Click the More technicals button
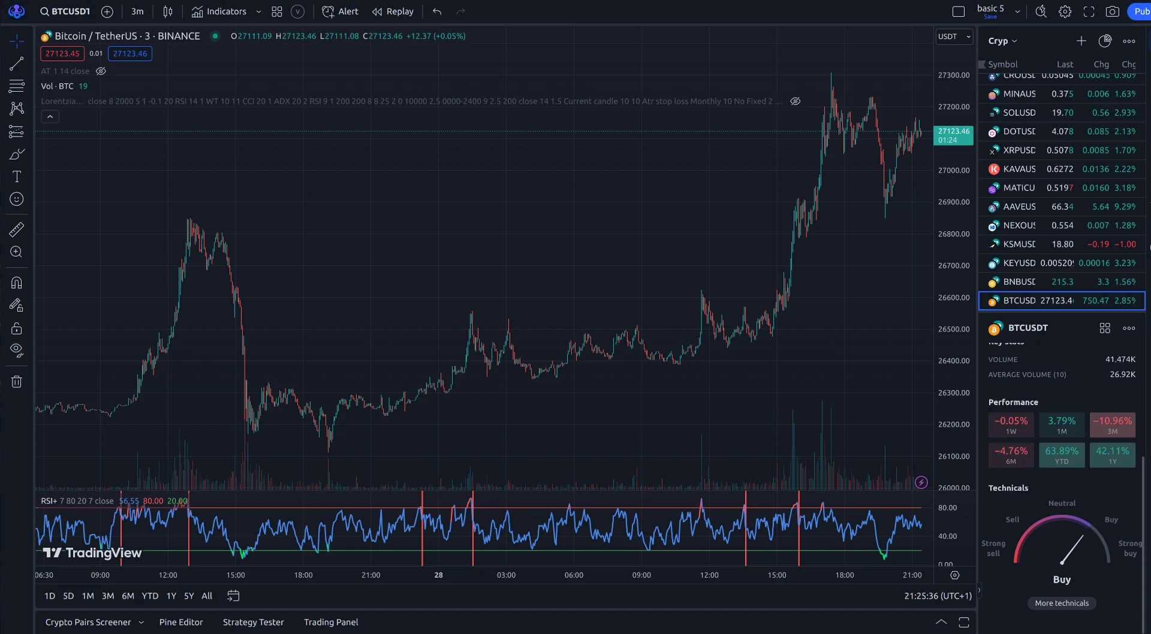1151x634 pixels. [1062, 603]
